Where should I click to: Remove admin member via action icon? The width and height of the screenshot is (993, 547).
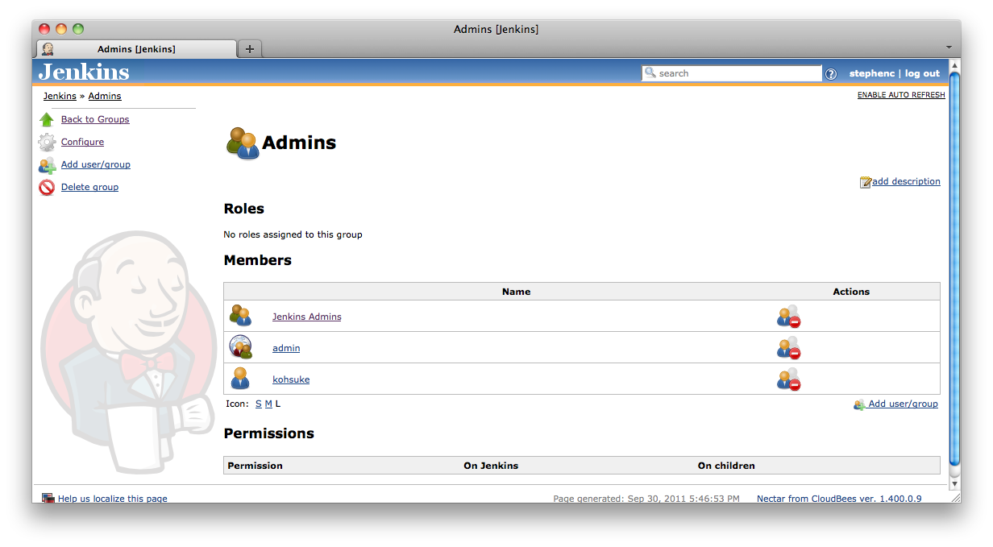click(788, 348)
